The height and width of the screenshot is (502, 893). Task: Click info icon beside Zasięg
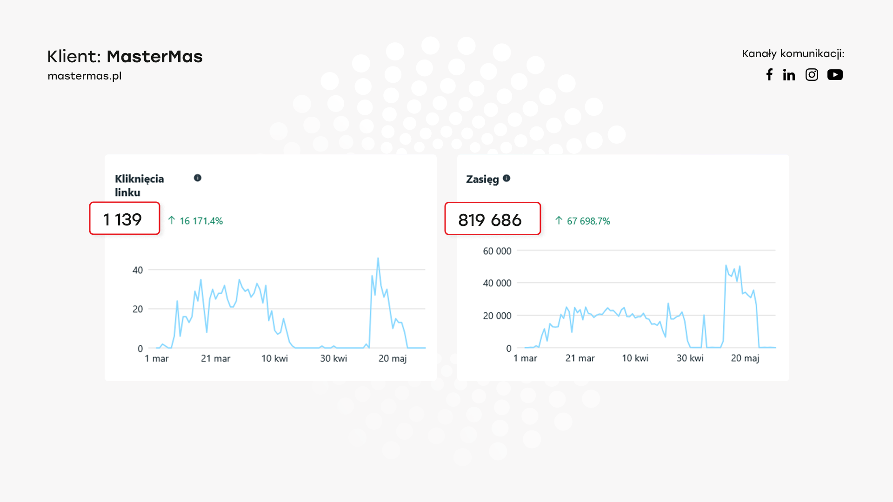click(506, 178)
